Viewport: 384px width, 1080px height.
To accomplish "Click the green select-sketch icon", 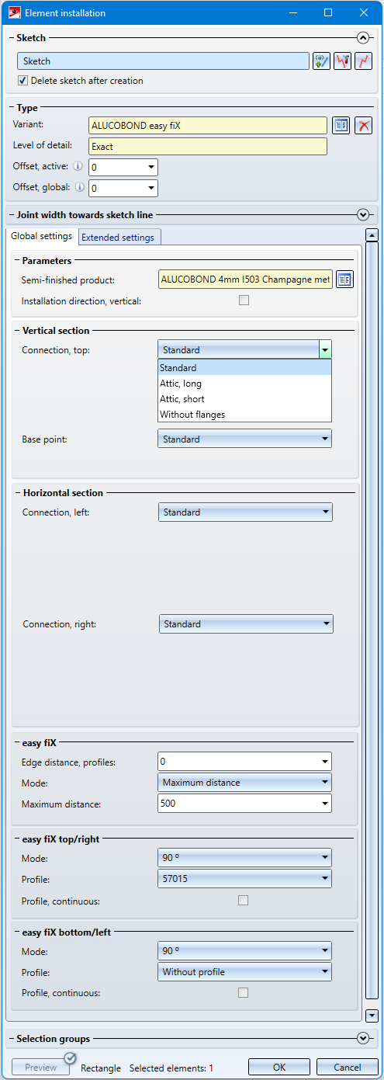I will pos(321,61).
